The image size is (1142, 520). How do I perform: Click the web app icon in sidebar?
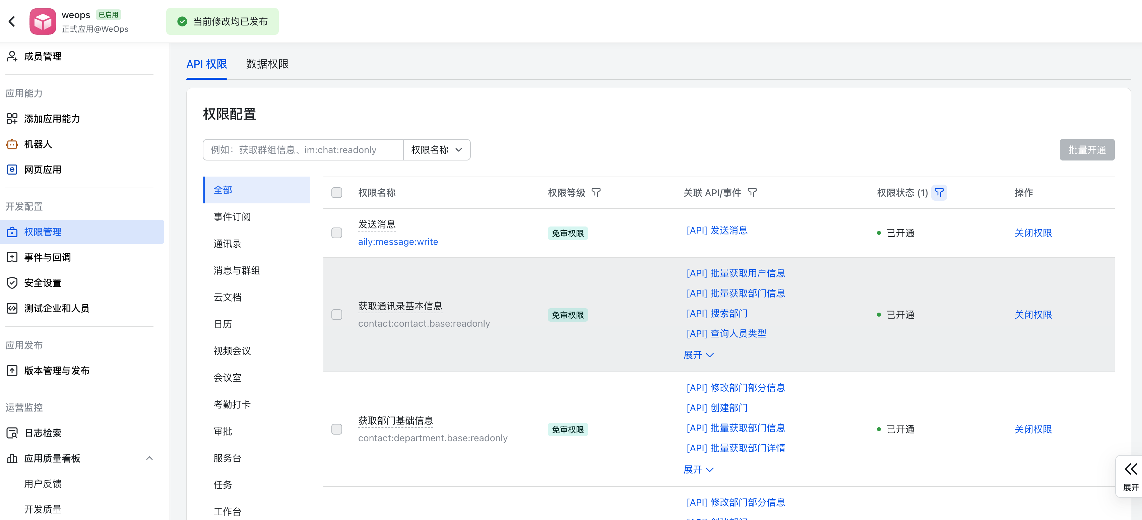12,169
